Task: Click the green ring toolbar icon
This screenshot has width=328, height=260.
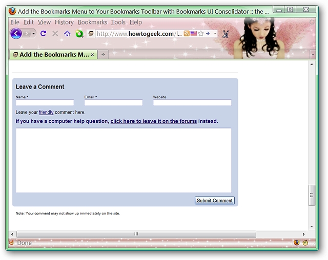Action: (x=79, y=34)
